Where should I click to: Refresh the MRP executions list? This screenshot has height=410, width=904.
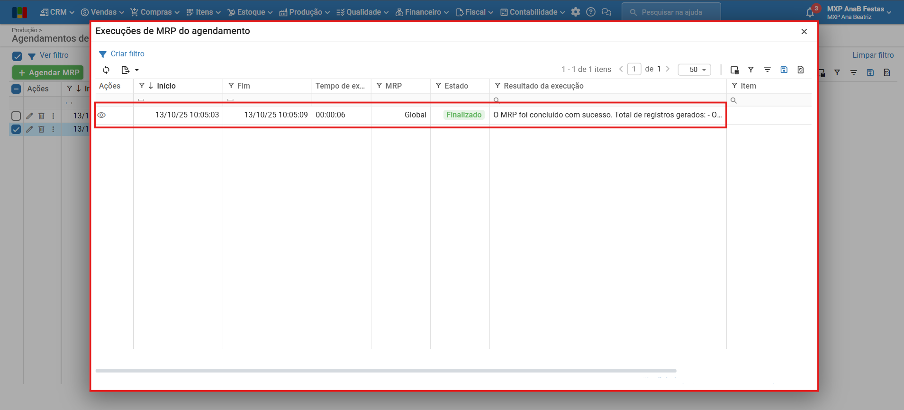[106, 70]
